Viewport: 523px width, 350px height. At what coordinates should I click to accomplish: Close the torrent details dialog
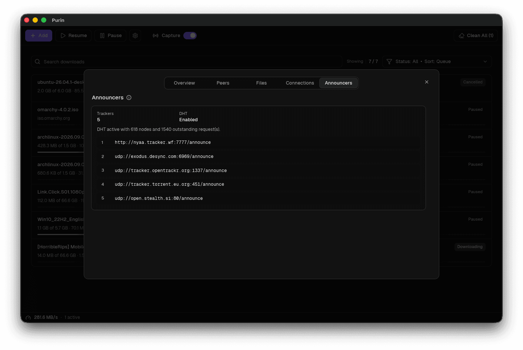[427, 82]
